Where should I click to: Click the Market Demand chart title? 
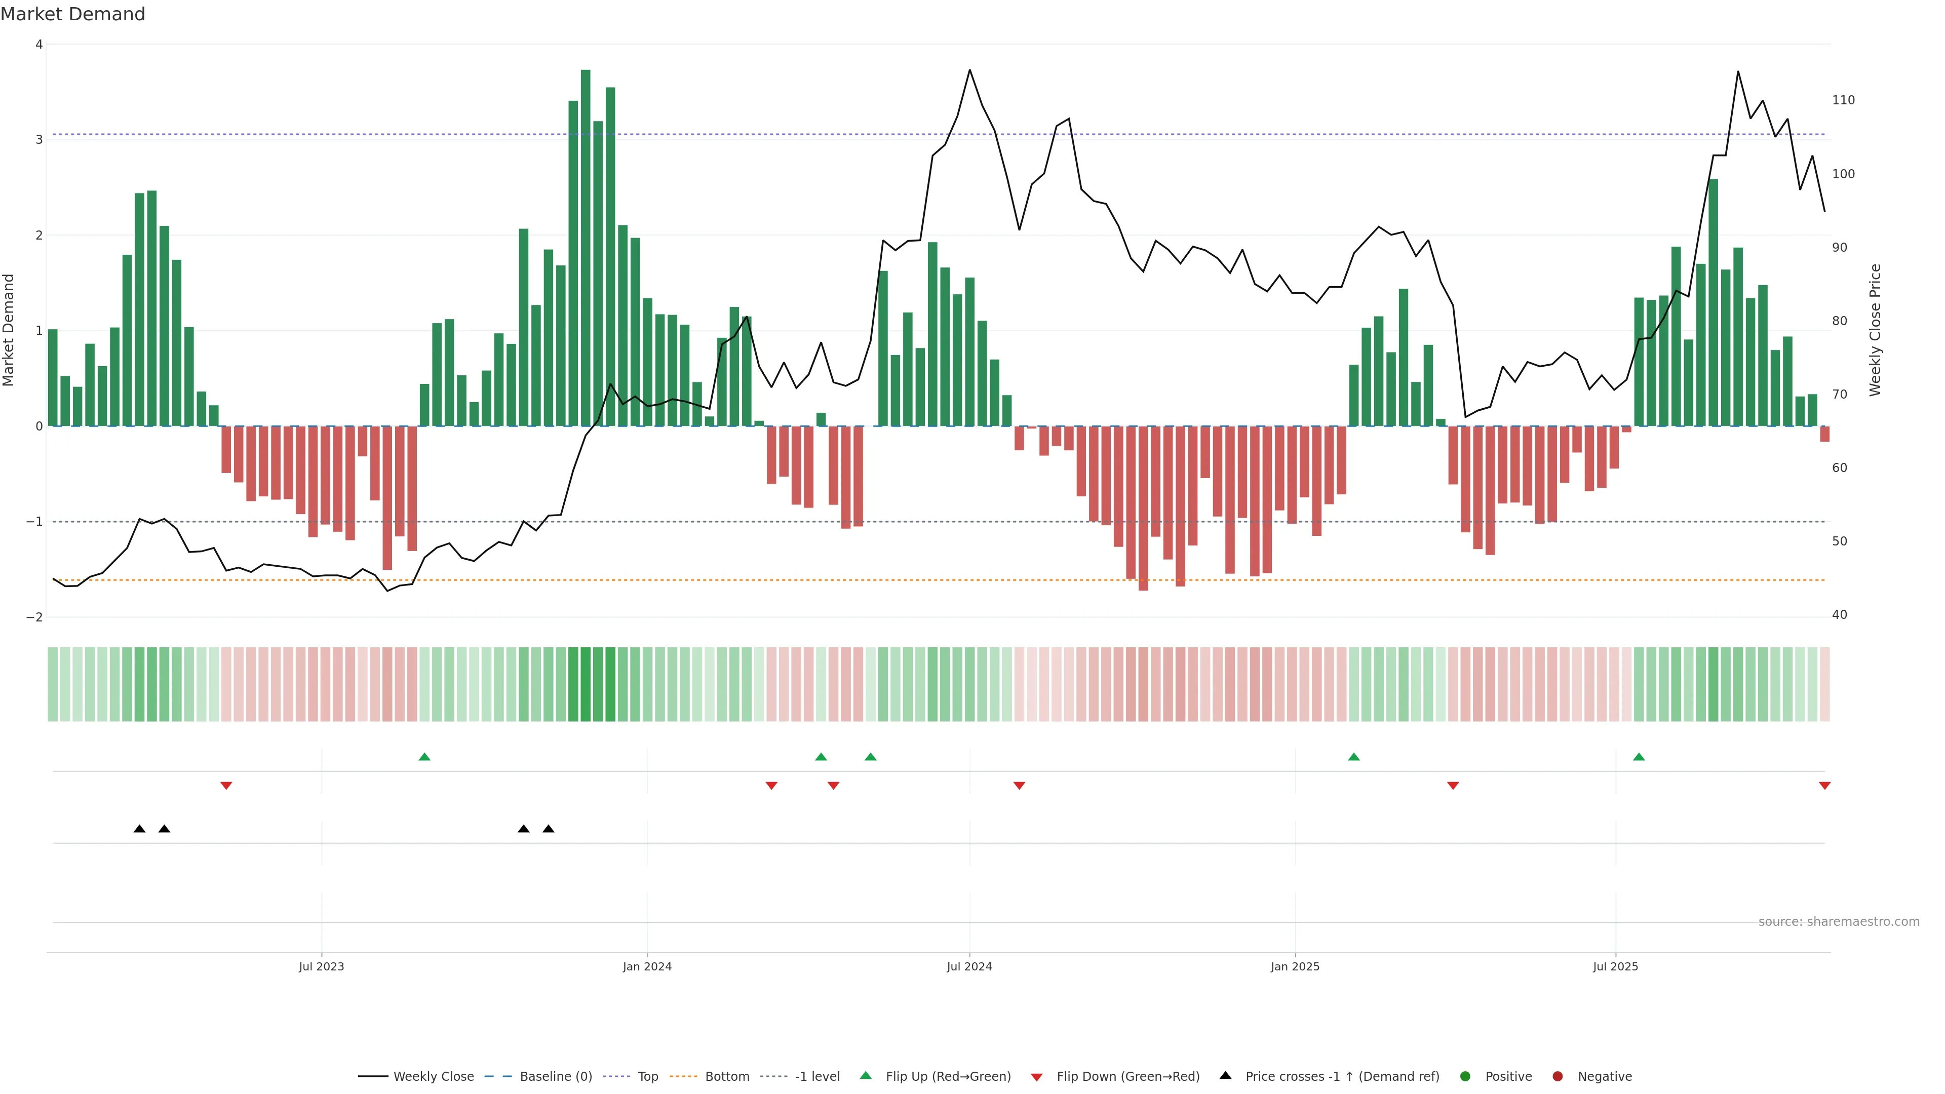pyautogui.click(x=72, y=14)
